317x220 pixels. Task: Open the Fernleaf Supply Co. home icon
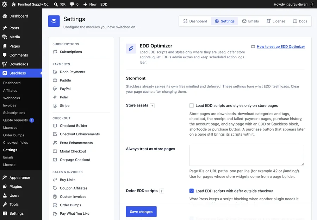[x=13, y=4]
